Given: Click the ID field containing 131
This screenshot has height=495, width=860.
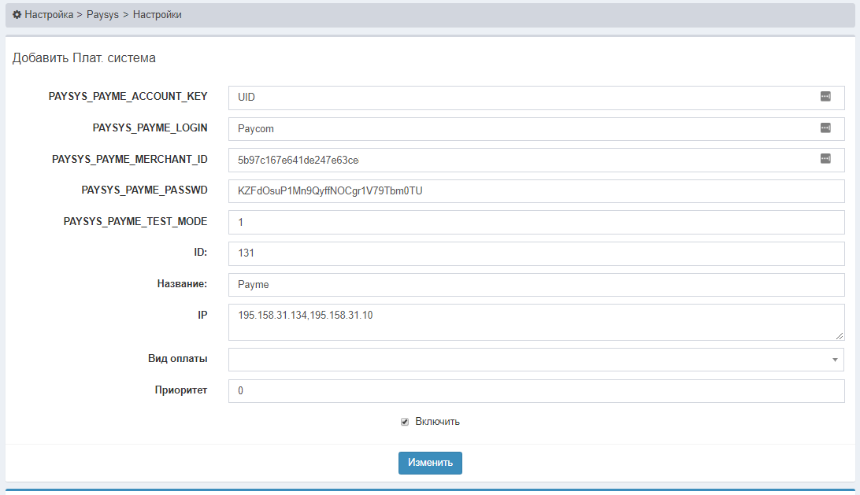Looking at the screenshot, I should tap(536, 253).
